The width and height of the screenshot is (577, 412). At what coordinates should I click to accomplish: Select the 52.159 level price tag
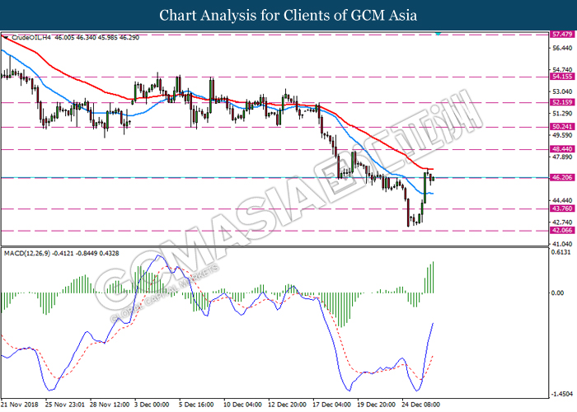tap(562, 102)
